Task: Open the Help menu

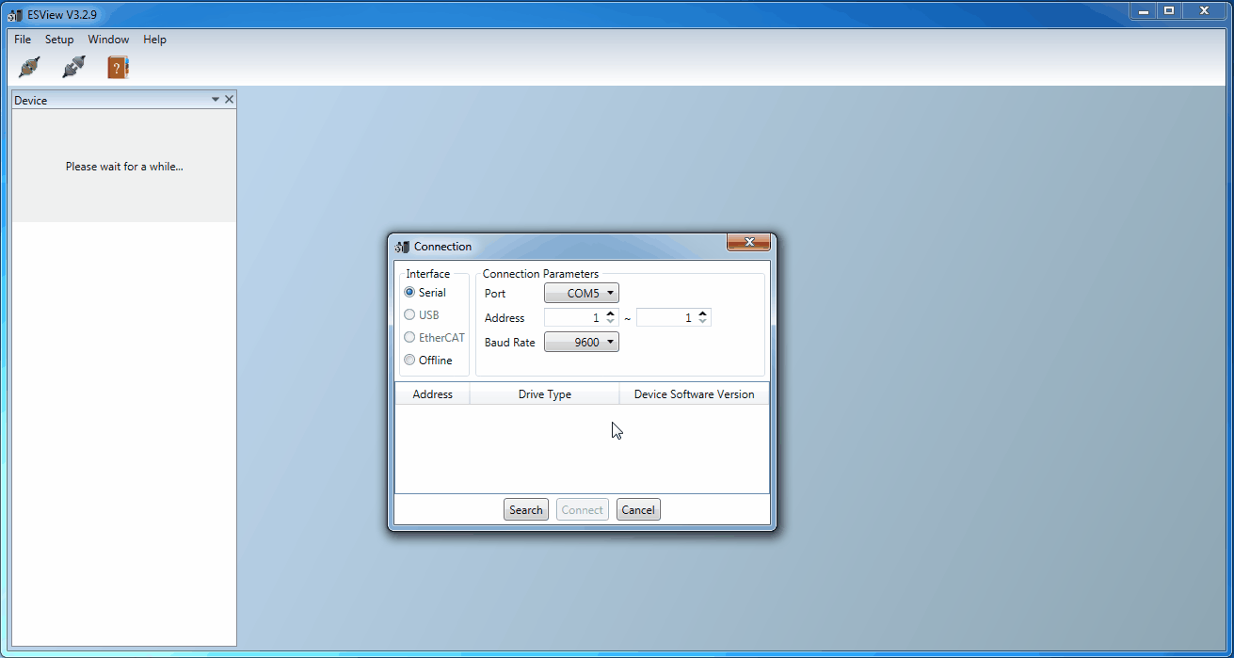Action: click(155, 40)
